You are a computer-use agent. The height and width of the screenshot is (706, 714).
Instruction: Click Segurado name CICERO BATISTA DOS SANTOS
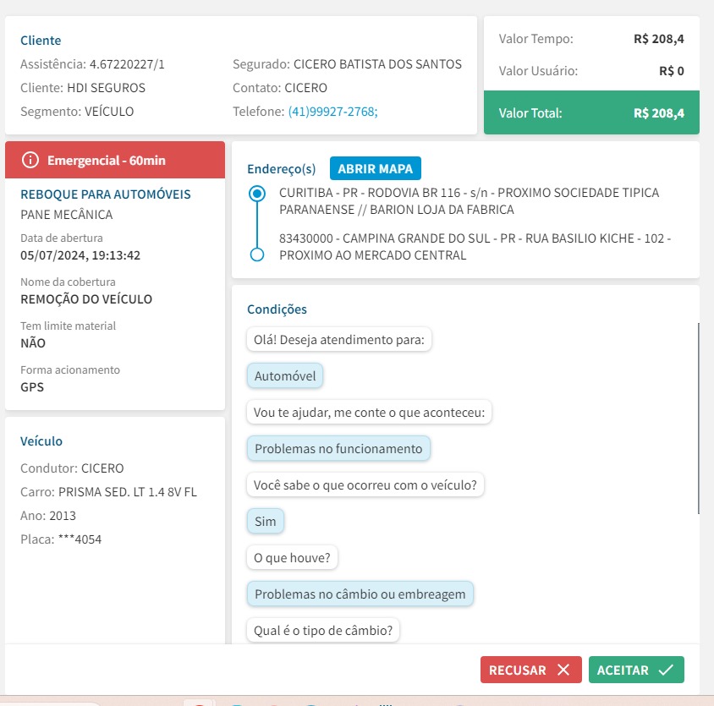point(377,64)
